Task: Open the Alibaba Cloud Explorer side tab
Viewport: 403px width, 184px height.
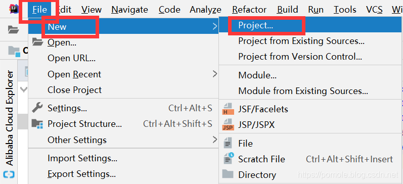Action: 9,118
